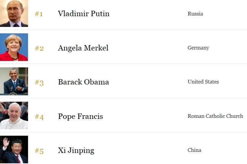The width and height of the screenshot is (247, 164).
Task: Open the Vladimir Putin name link
Action: pos(84,14)
